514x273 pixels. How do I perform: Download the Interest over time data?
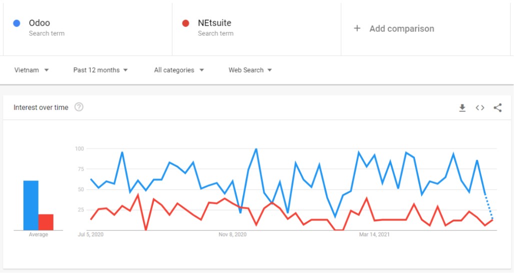462,107
